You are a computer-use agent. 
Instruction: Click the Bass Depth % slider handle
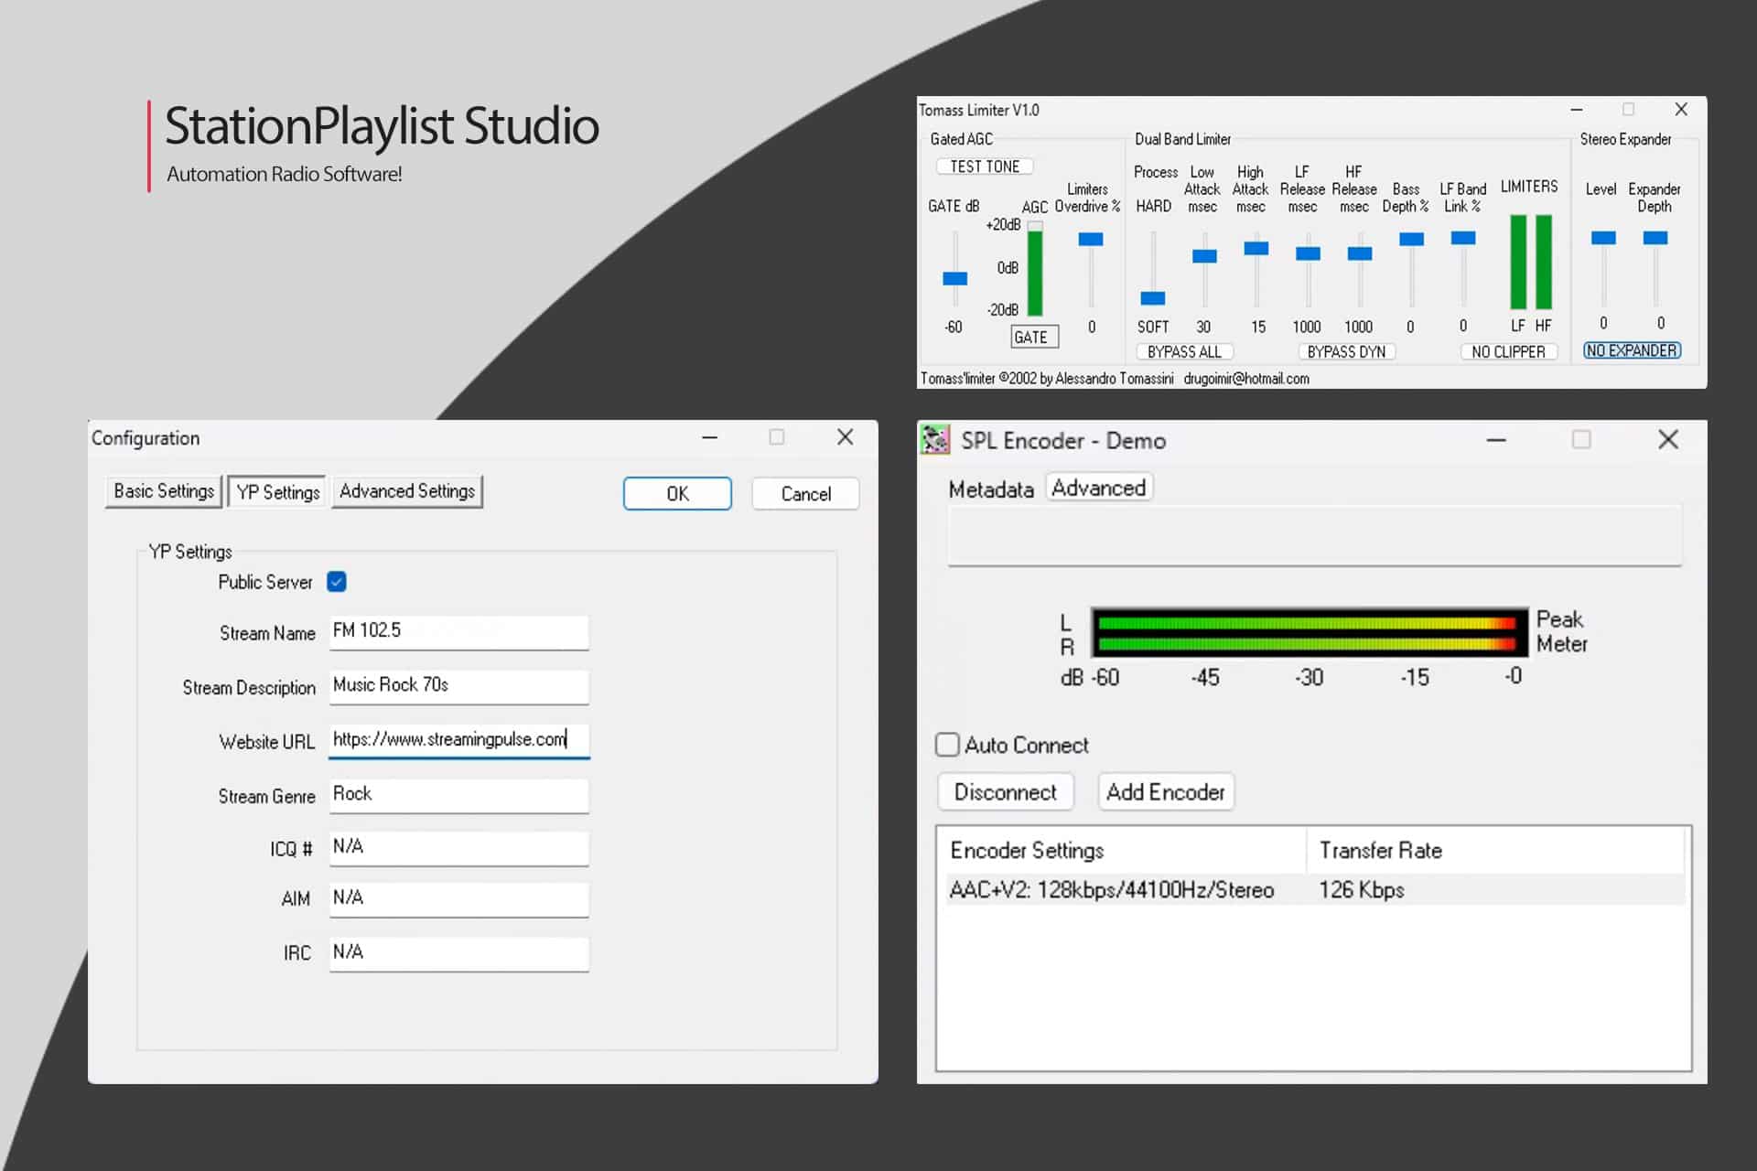1412,239
